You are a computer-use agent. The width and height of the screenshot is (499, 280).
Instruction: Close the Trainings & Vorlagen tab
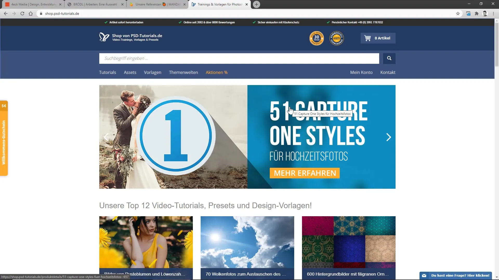click(247, 4)
